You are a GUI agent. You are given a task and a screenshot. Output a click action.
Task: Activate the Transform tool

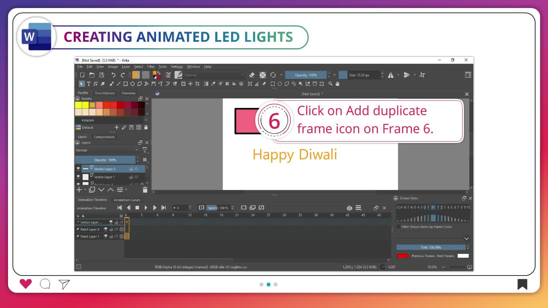(183, 84)
